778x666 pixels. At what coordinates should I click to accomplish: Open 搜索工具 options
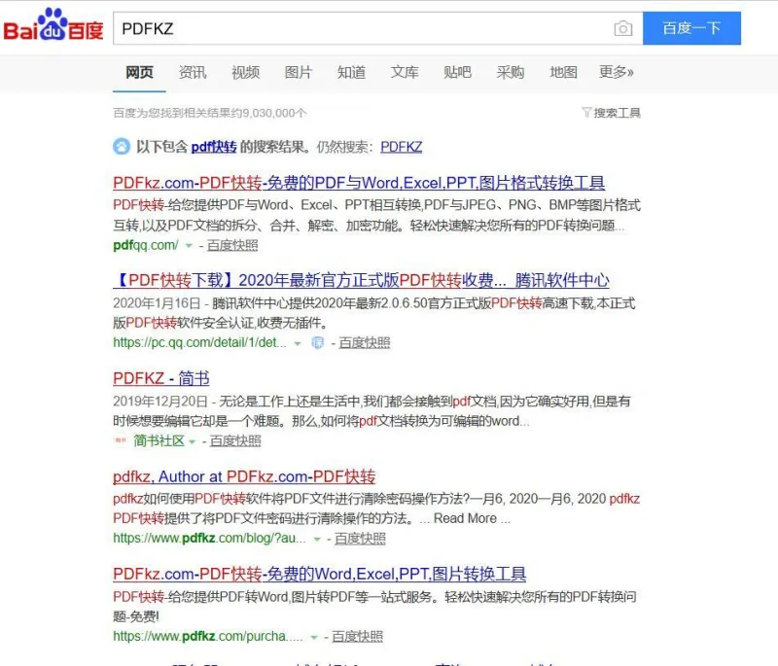(617, 113)
